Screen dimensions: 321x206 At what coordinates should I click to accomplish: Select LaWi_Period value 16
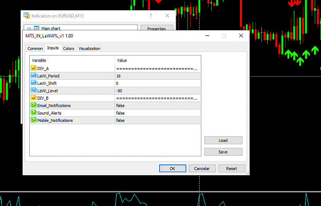(x=119, y=76)
